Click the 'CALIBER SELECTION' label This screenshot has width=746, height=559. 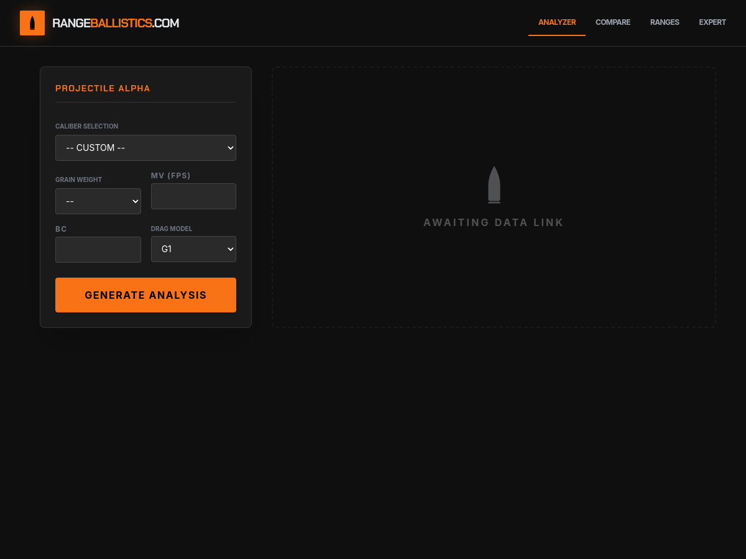coord(86,126)
